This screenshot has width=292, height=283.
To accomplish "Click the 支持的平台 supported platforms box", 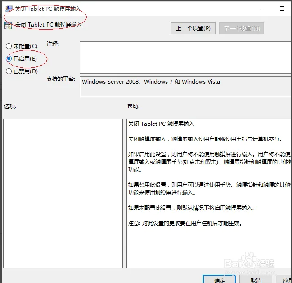I will click(x=184, y=86).
